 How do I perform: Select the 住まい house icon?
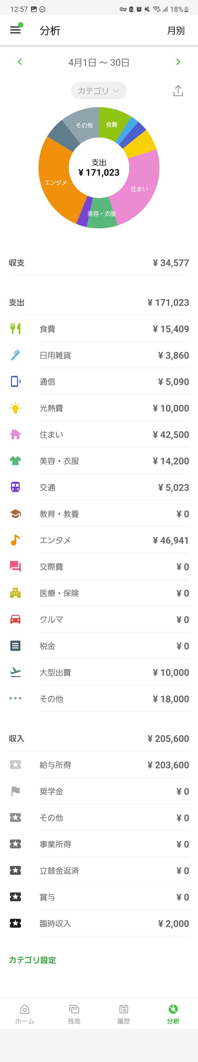[15, 434]
